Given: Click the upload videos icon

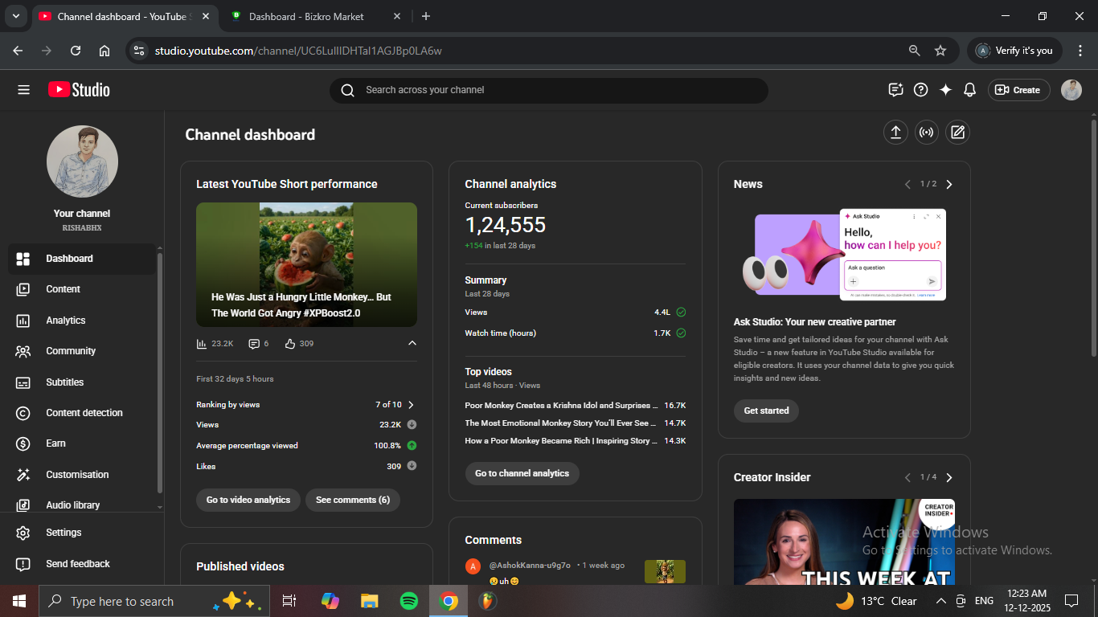Looking at the screenshot, I should coord(895,133).
